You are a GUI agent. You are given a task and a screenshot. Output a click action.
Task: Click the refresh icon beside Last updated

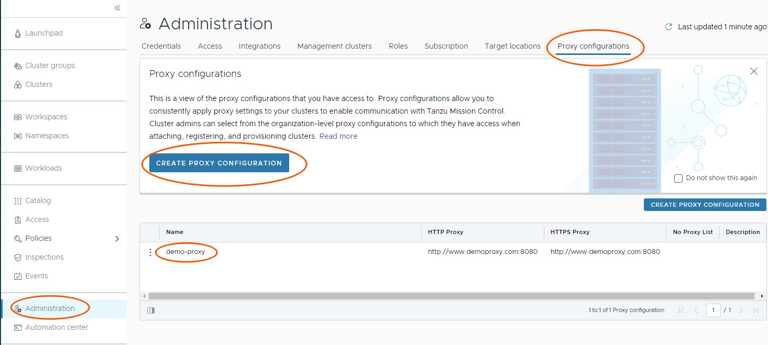pyautogui.click(x=668, y=27)
